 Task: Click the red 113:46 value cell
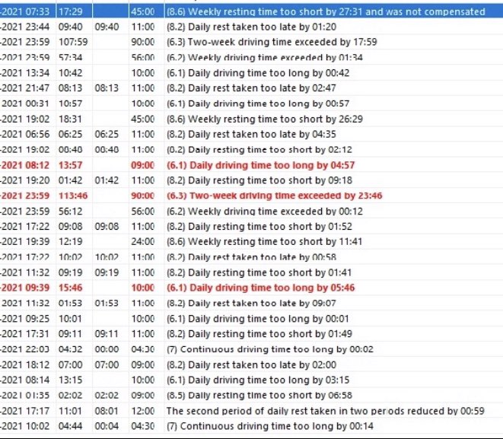(x=73, y=196)
